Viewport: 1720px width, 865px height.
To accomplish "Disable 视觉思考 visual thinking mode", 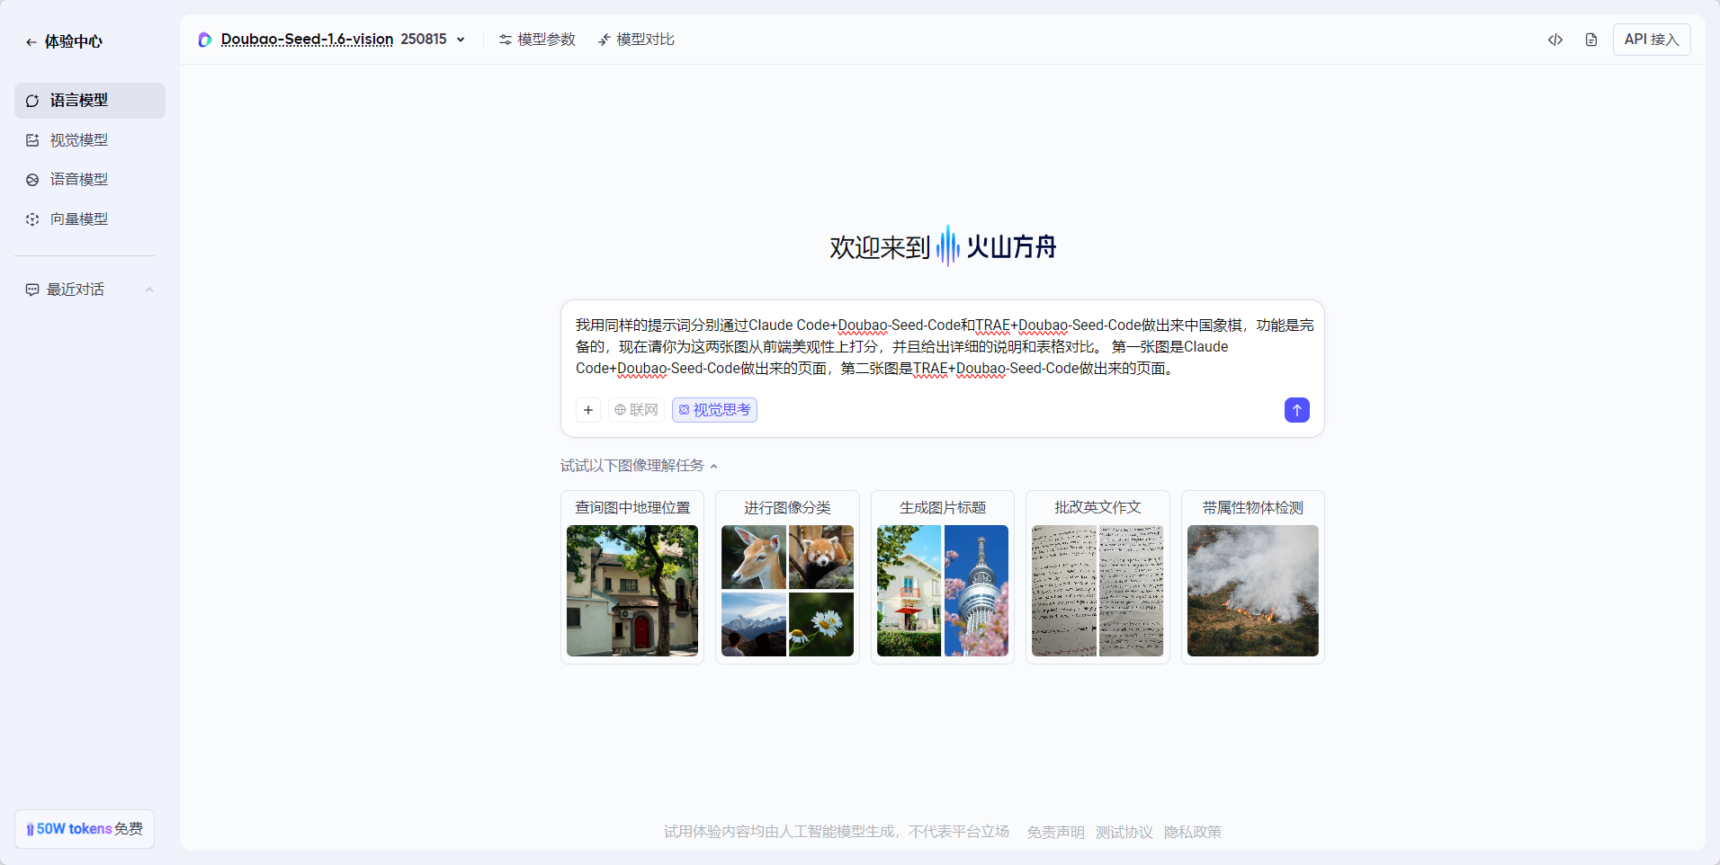I will click(x=713, y=410).
